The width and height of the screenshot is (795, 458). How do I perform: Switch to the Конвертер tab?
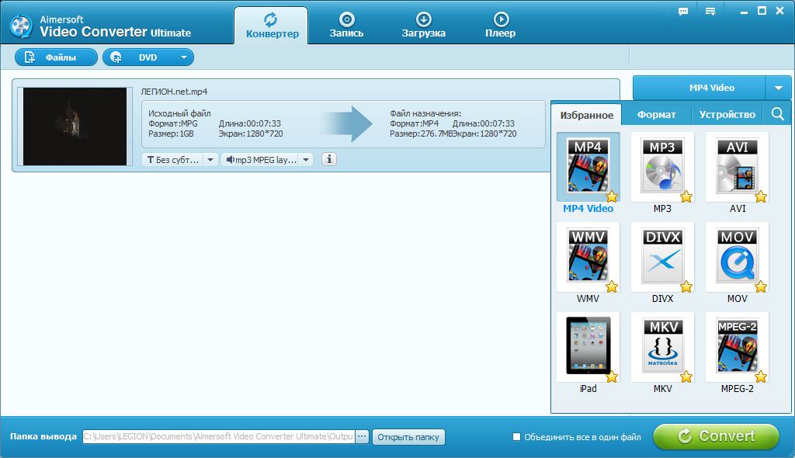pos(272,26)
